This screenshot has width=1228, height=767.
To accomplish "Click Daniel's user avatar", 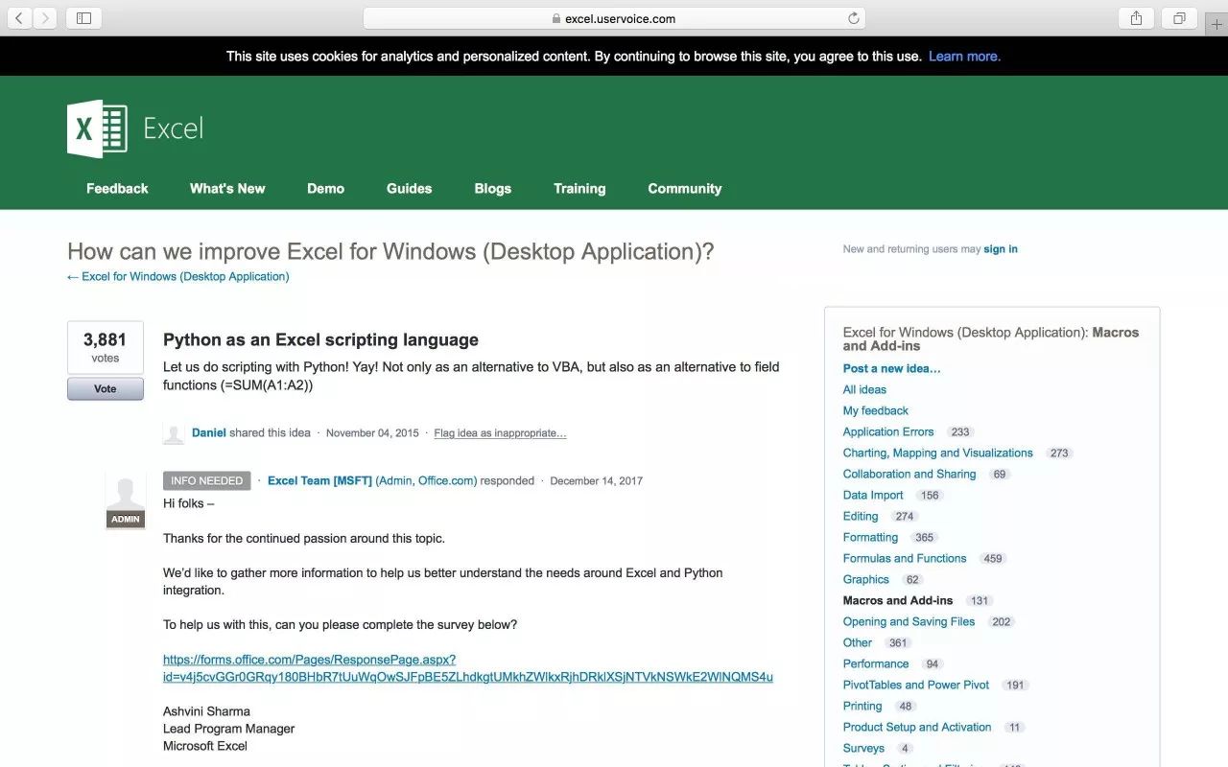I will click(174, 433).
